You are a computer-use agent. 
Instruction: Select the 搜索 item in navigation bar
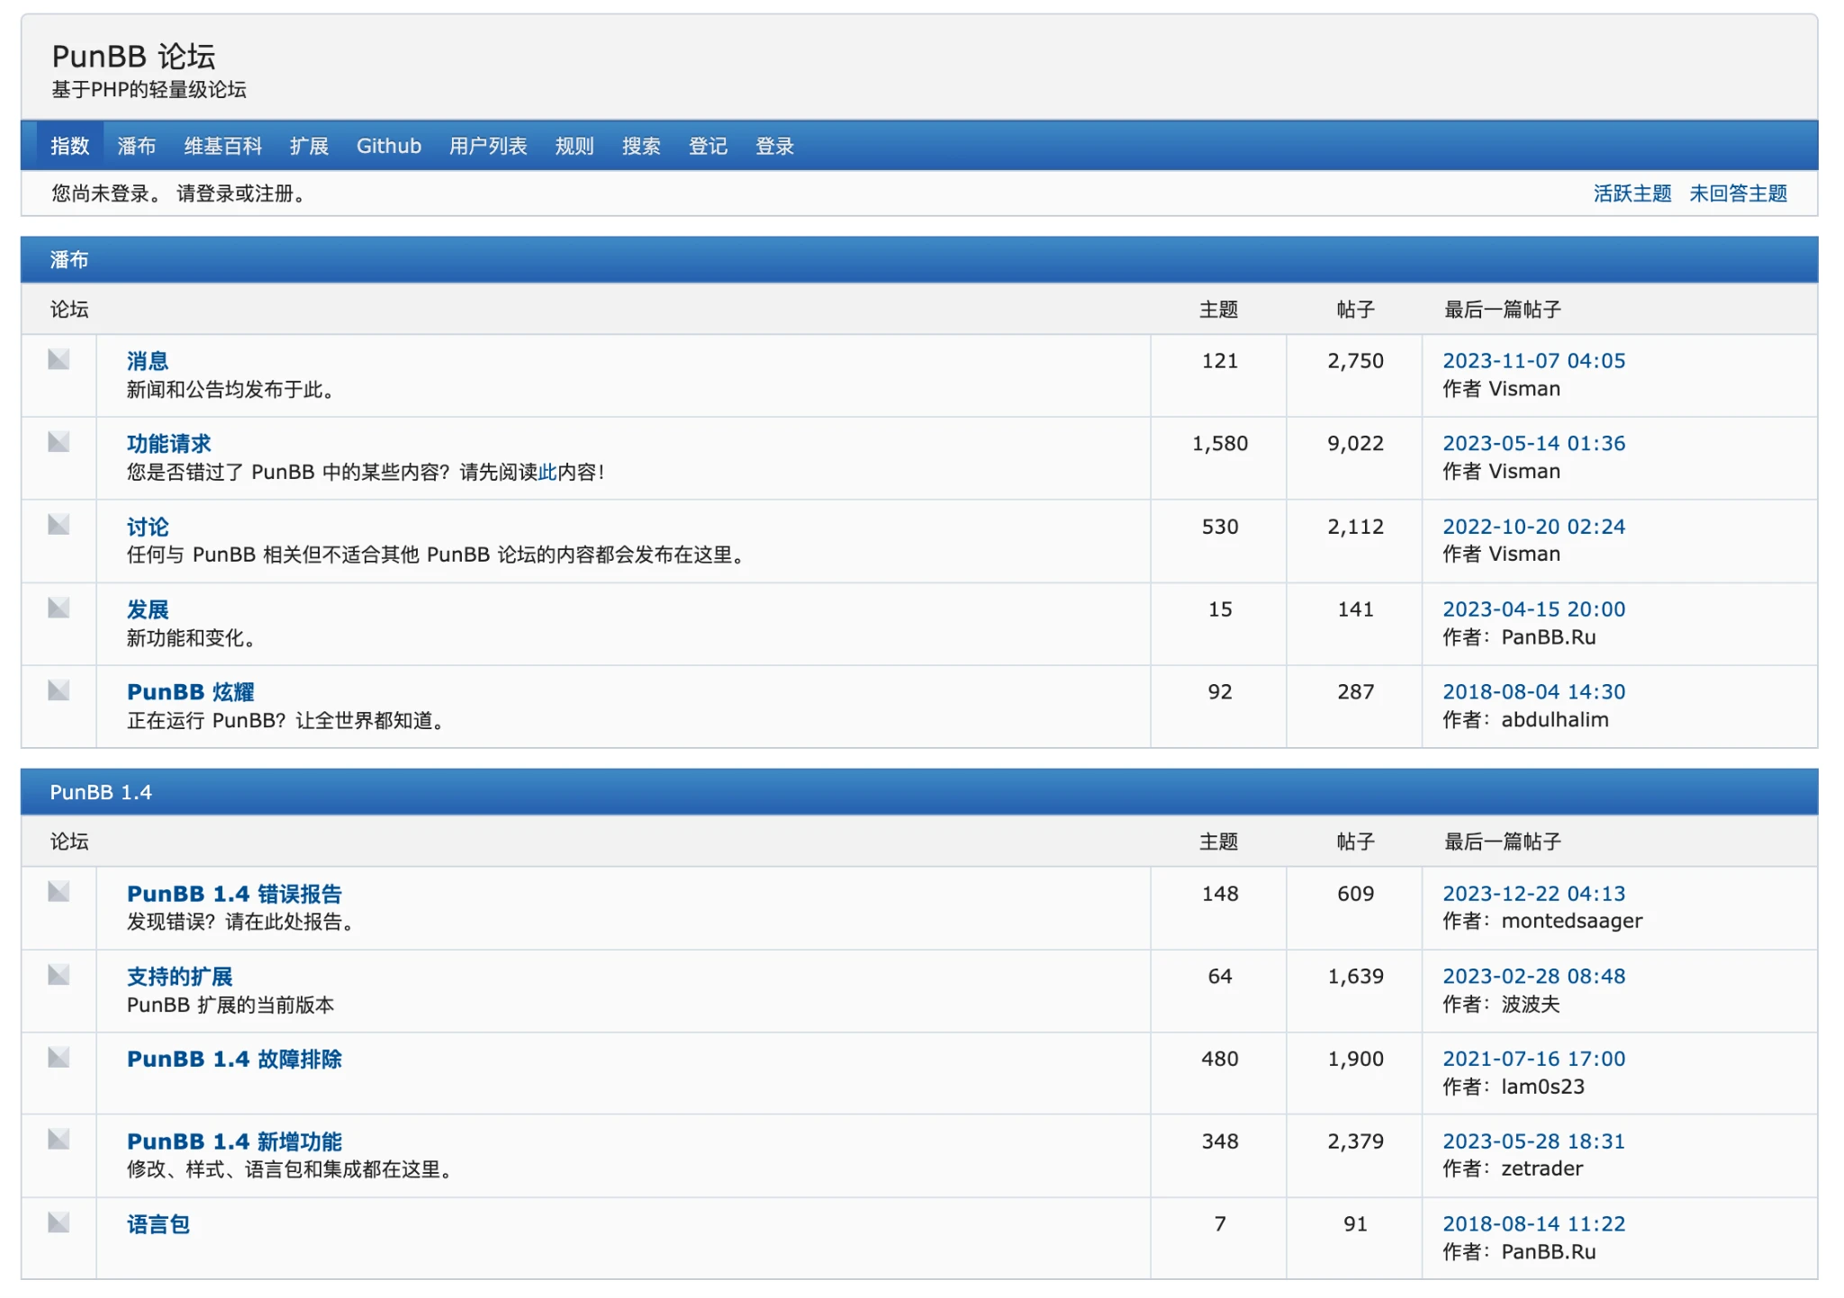click(x=640, y=146)
